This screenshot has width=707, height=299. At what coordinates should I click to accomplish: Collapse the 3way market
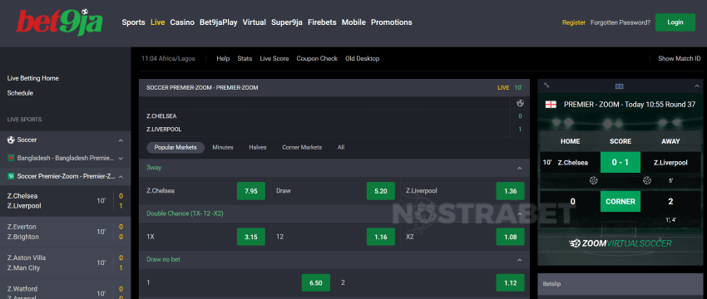point(519,168)
